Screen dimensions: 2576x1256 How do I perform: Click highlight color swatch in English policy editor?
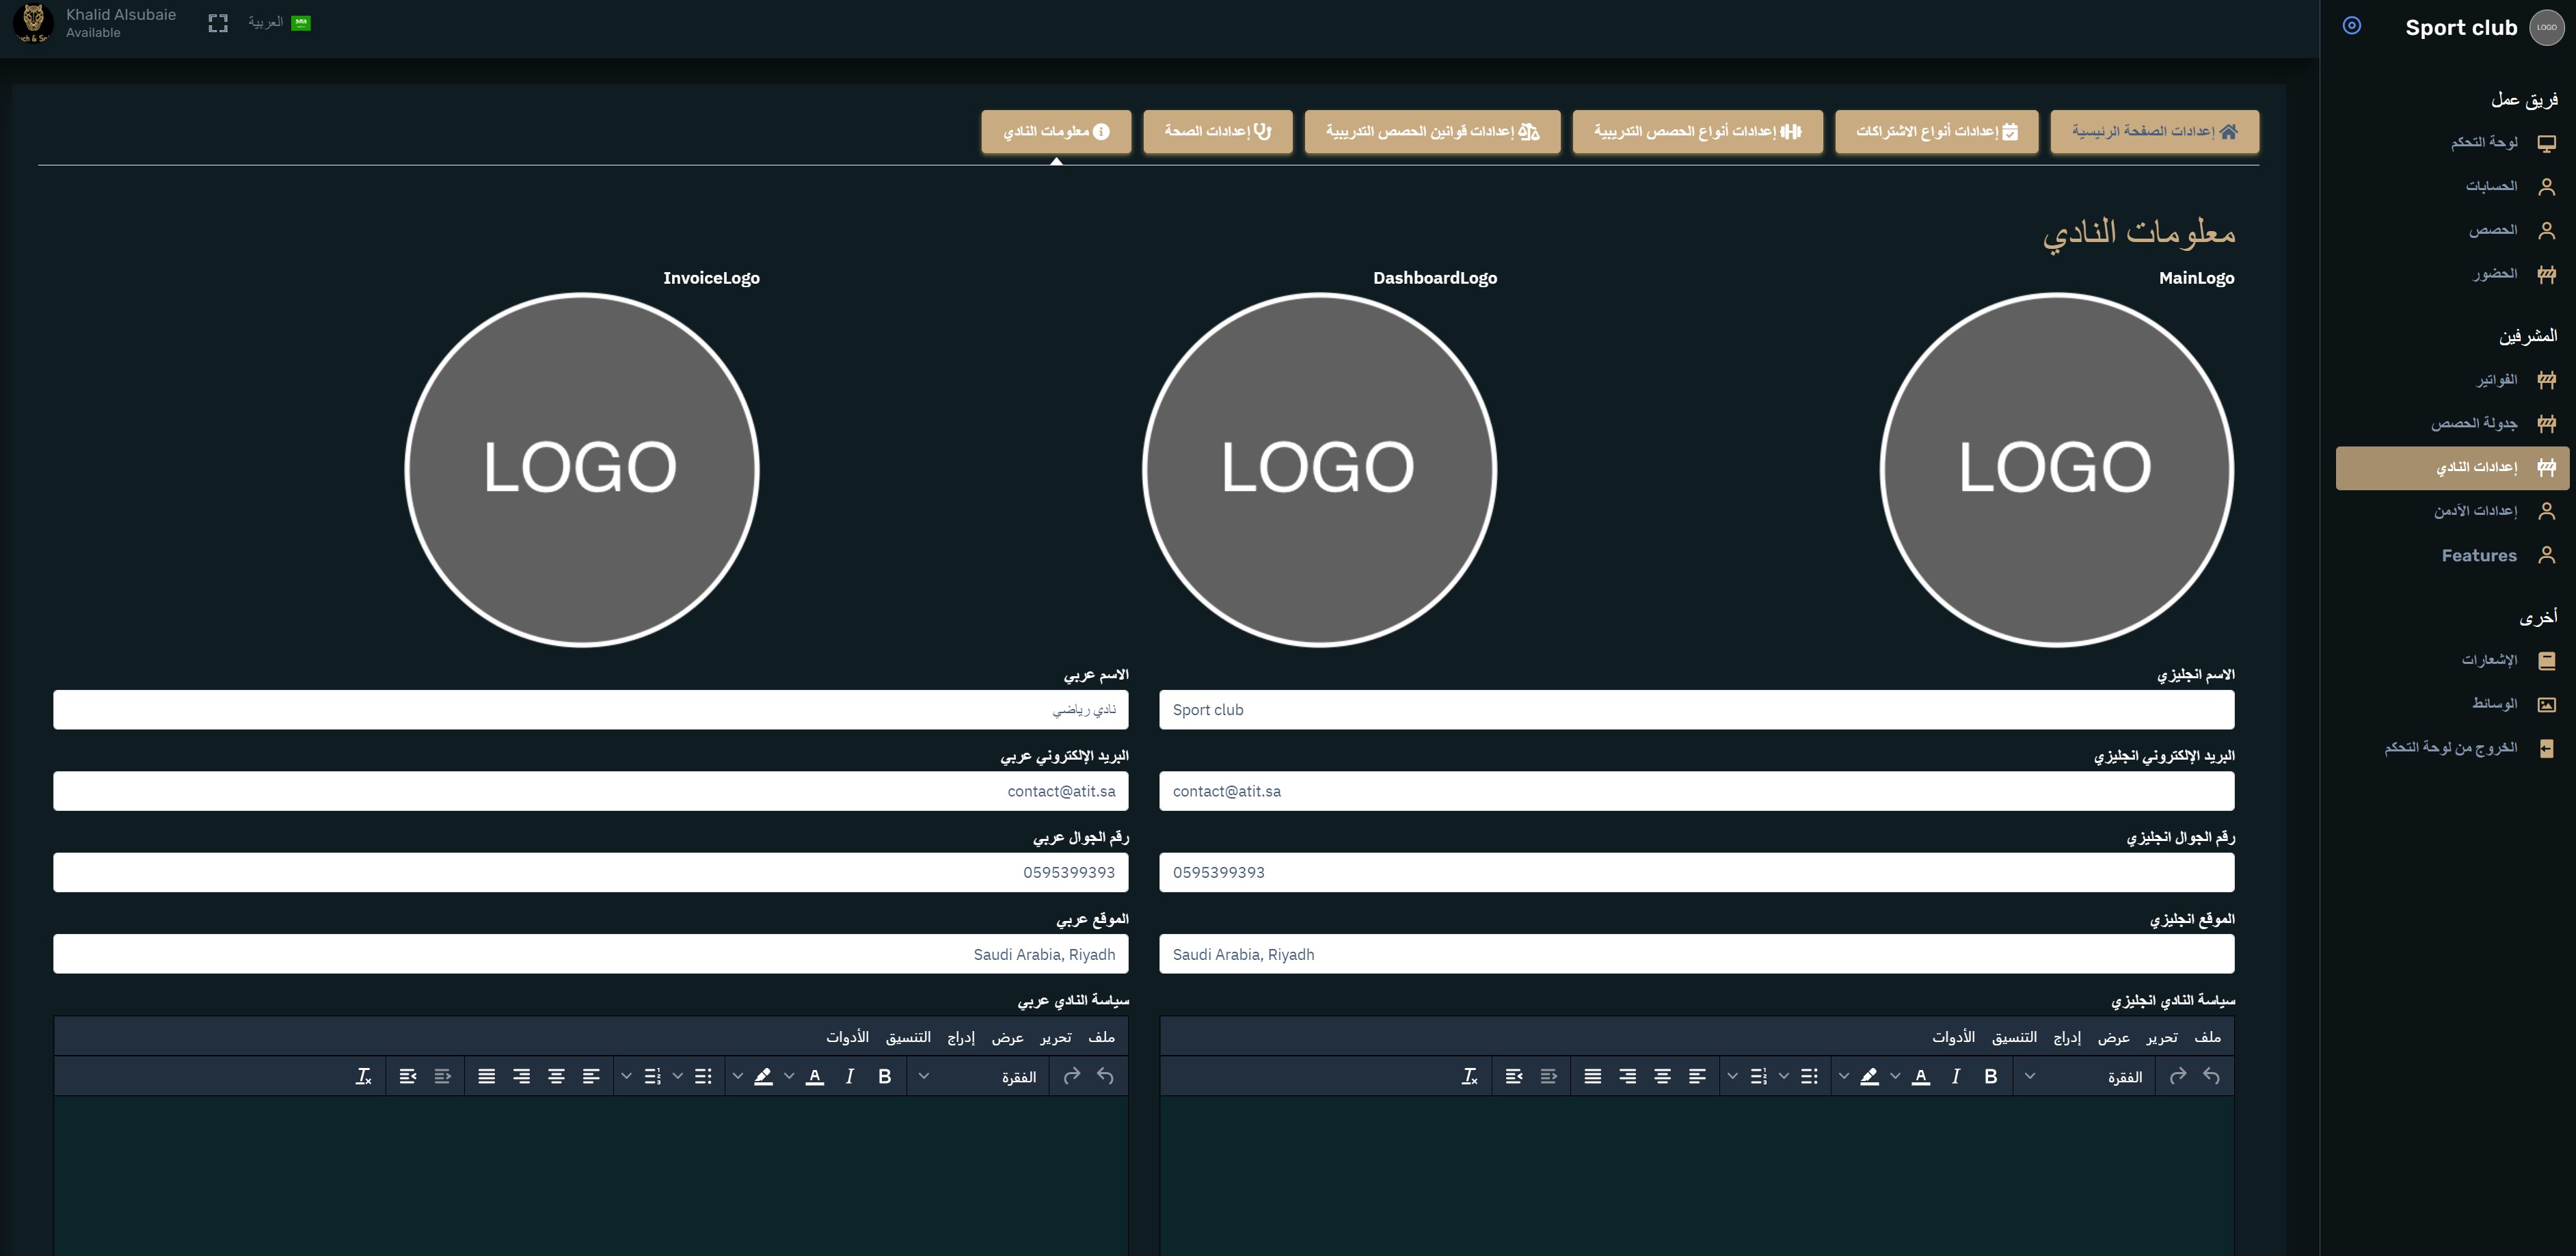coord(1868,1076)
